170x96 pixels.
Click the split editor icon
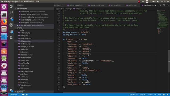tap(164, 5)
